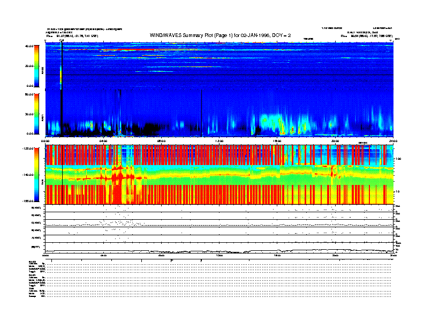This screenshot has height=328, width=424.
Task: Click the Cal marker label above the spectrogram
Action: (x=62, y=40)
